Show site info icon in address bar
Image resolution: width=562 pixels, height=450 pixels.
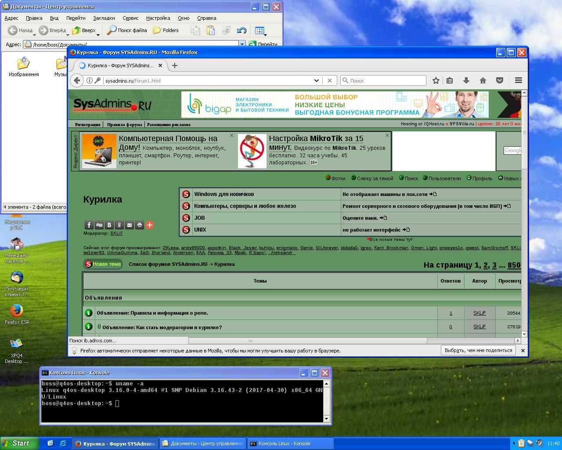click(90, 80)
